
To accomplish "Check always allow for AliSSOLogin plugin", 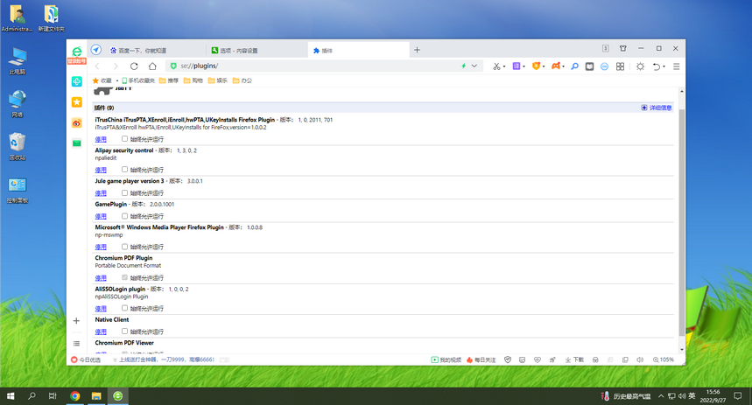I will click(124, 308).
